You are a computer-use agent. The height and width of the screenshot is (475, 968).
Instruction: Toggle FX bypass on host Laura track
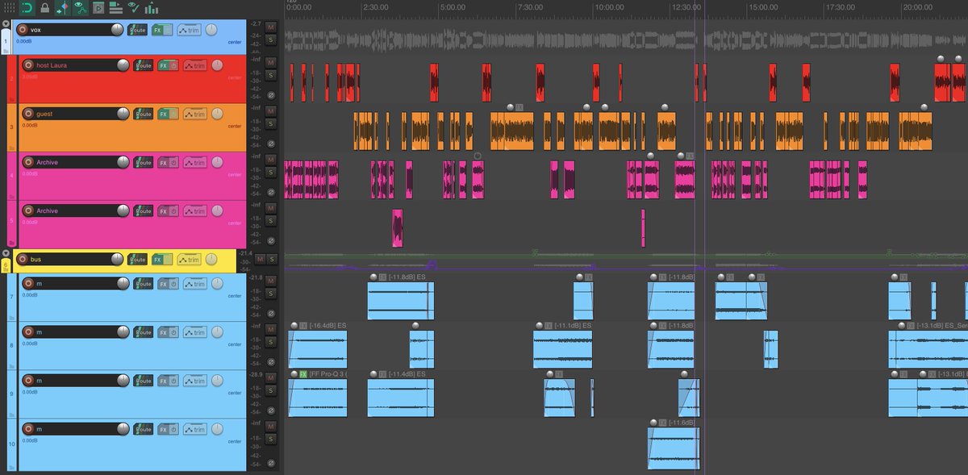(173, 65)
